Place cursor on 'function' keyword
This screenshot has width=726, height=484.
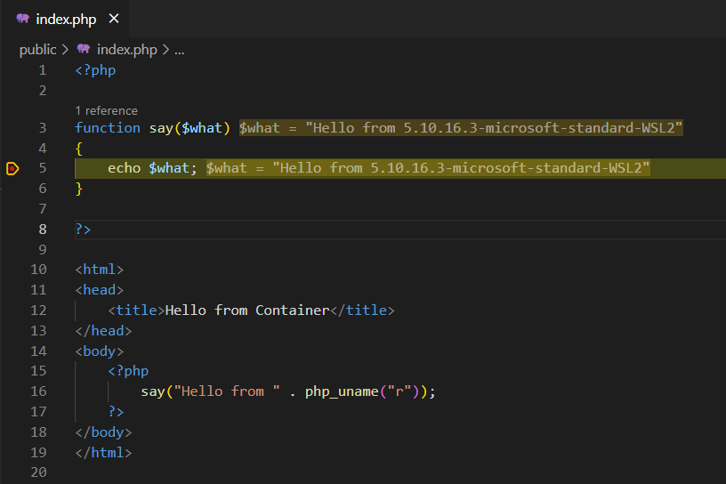coord(108,128)
